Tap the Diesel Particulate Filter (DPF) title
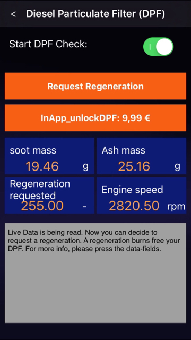This screenshot has height=340, width=191. pos(95,14)
